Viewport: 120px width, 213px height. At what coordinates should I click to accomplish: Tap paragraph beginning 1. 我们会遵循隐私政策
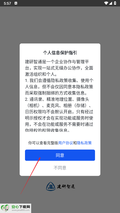[59, 87]
